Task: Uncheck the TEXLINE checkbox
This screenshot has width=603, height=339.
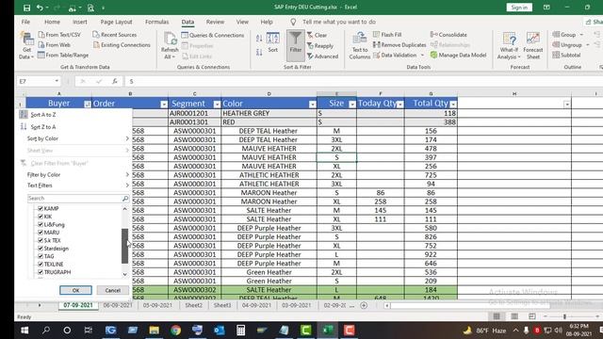Action: 40,264
